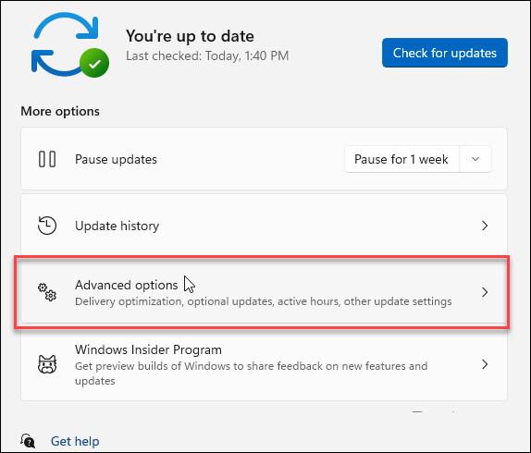The width and height of the screenshot is (531, 453).
Task: Pause updates for 1 week
Action: point(401,159)
